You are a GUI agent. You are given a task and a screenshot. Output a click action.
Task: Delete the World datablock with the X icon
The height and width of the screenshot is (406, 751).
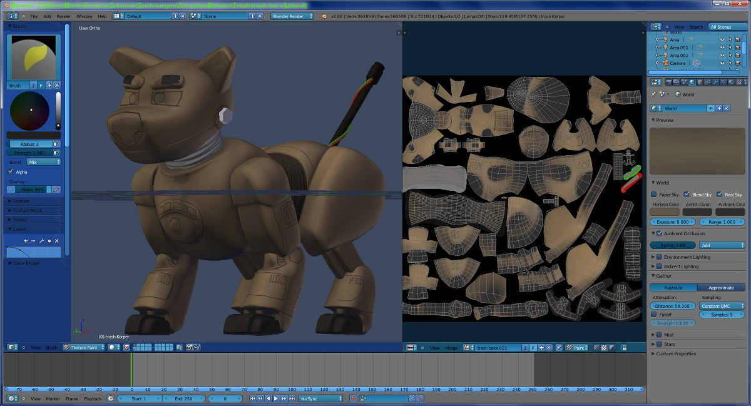pos(727,108)
